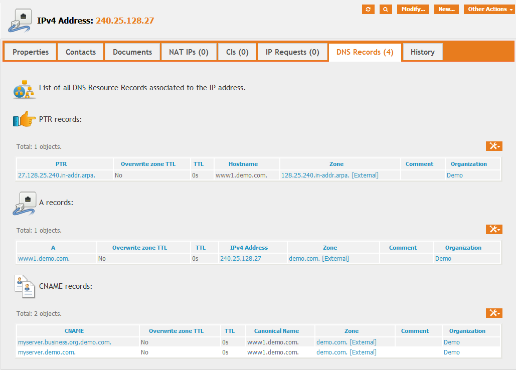
Task: Open the IP Requests (0) tab
Action: [292, 52]
